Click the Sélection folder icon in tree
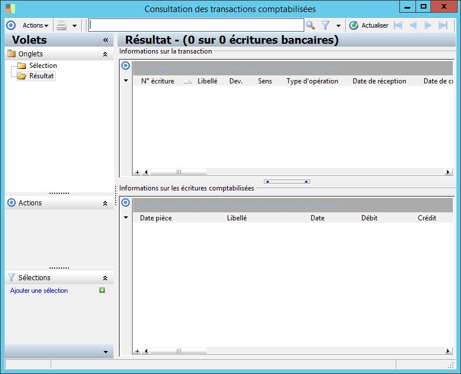 21,66
